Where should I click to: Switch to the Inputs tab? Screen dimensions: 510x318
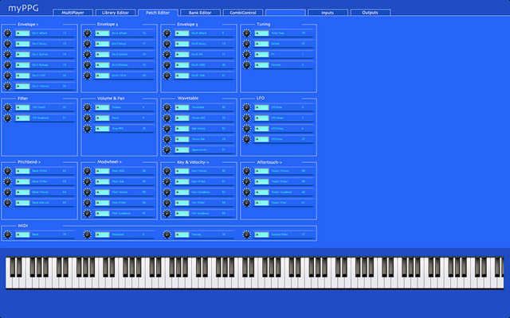click(328, 13)
